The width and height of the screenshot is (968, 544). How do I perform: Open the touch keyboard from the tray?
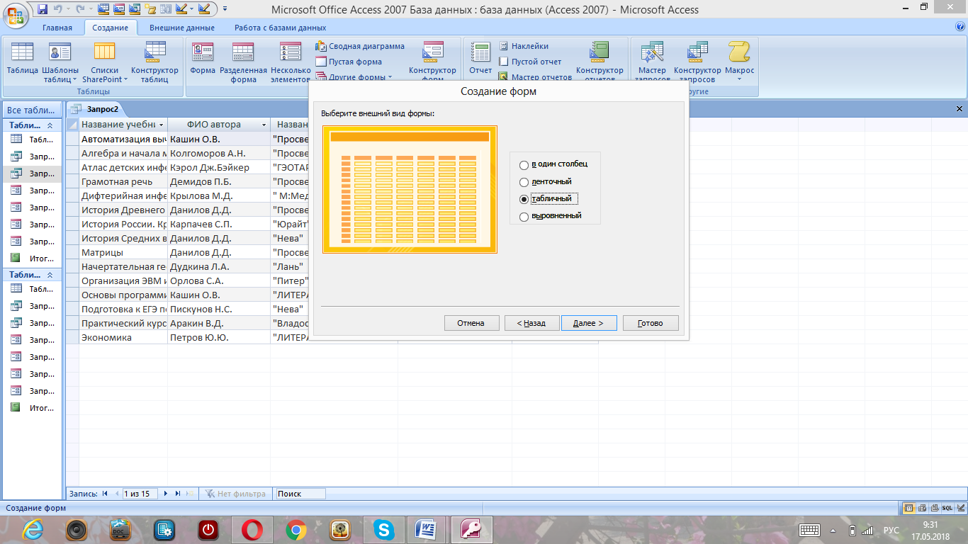coord(809,530)
